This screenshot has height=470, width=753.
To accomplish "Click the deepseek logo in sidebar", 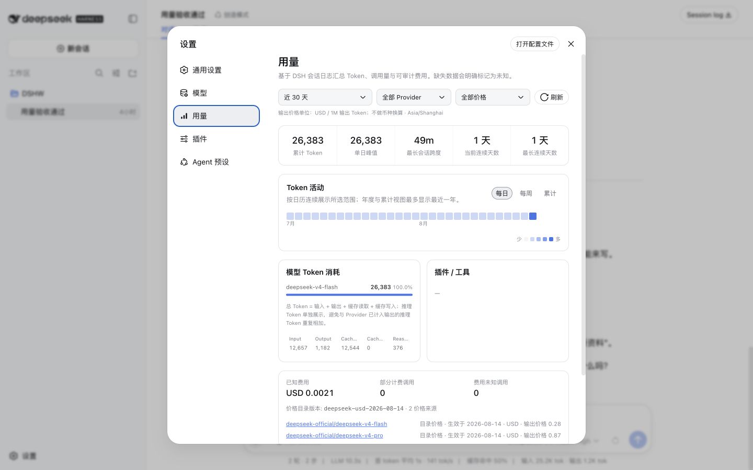I will click(x=55, y=19).
